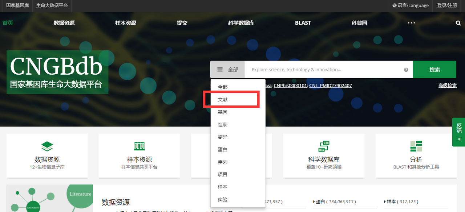Click 国家基因库 top bar link
Image resolution: width=465 pixels, height=212 pixels.
pyautogui.click(x=17, y=5)
